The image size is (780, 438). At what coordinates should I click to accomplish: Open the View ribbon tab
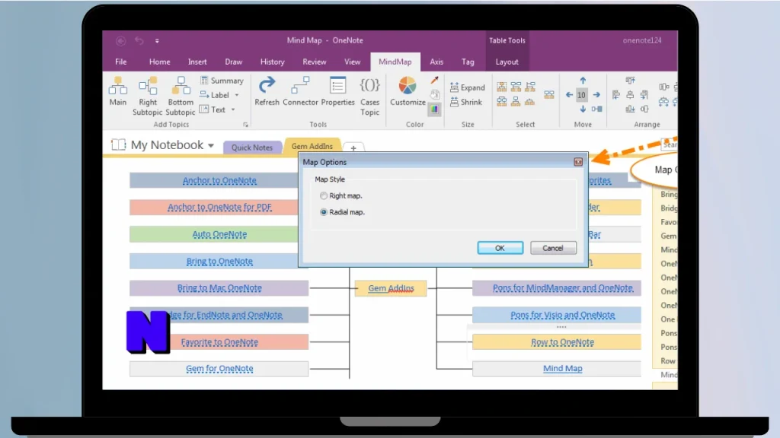click(352, 62)
